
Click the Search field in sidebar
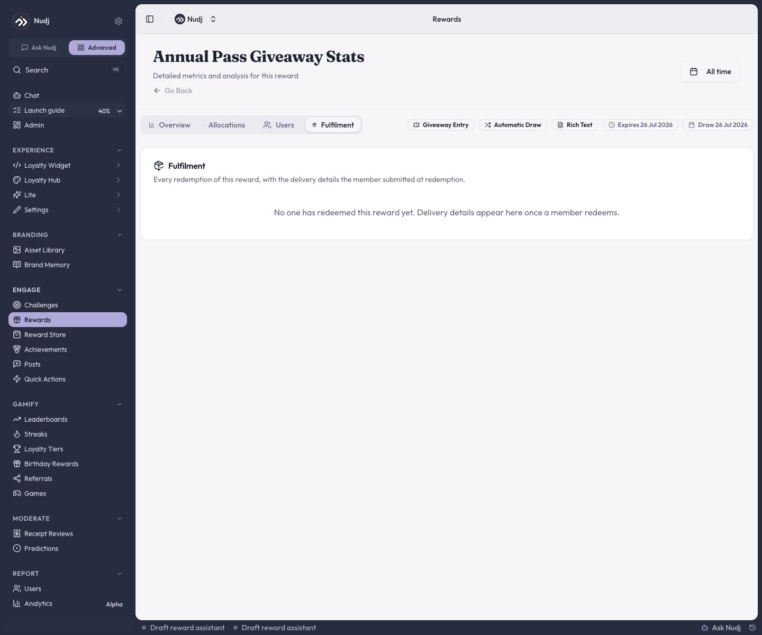(x=68, y=70)
